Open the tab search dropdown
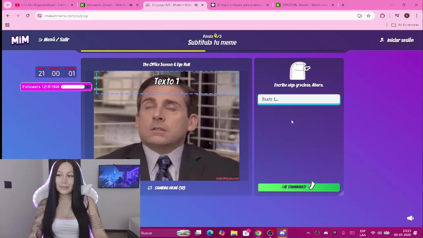The height and width of the screenshot is (238, 423). click(8, 5)
